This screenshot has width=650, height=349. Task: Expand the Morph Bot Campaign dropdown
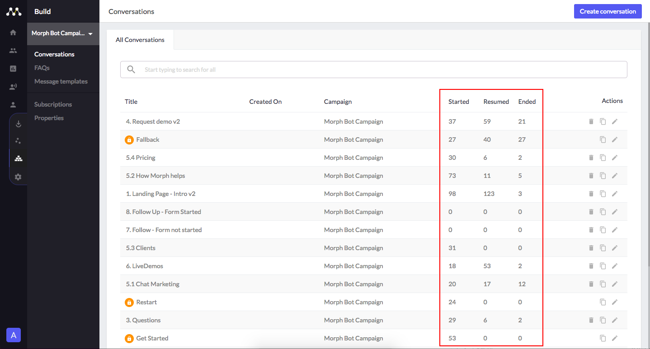[63, 33]
